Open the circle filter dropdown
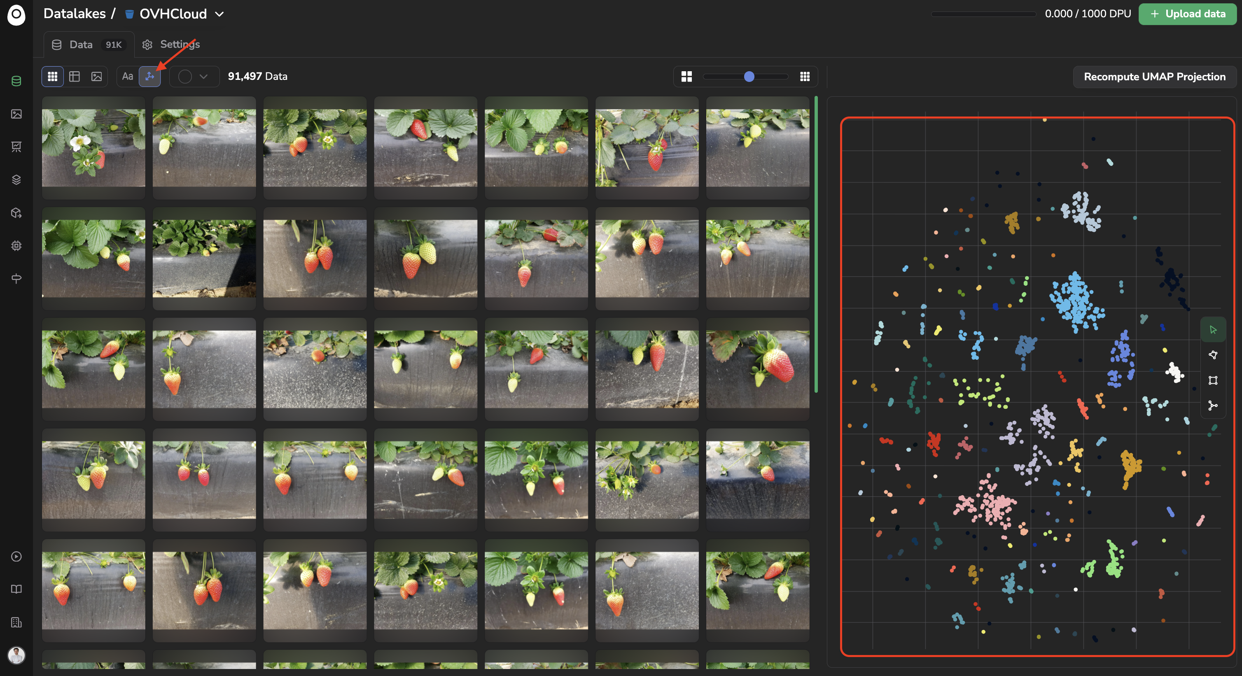This screenshot has width=1242, height=676. (x=194, y=76)
